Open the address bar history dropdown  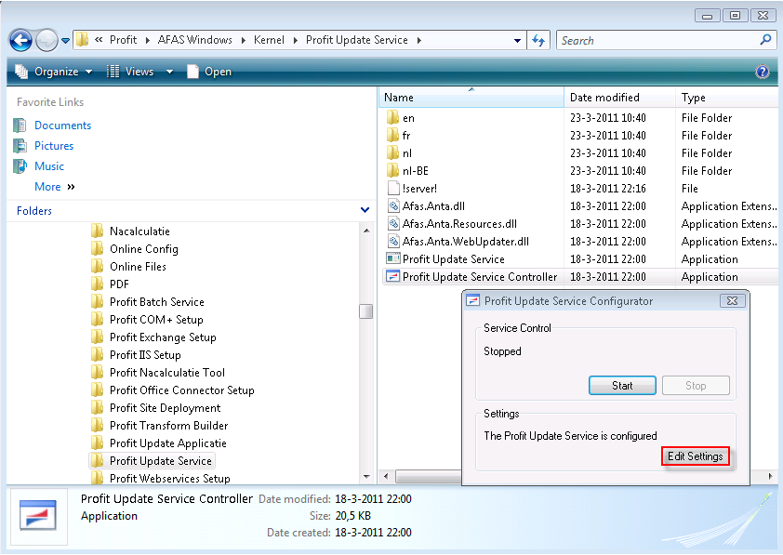[517, 41]
